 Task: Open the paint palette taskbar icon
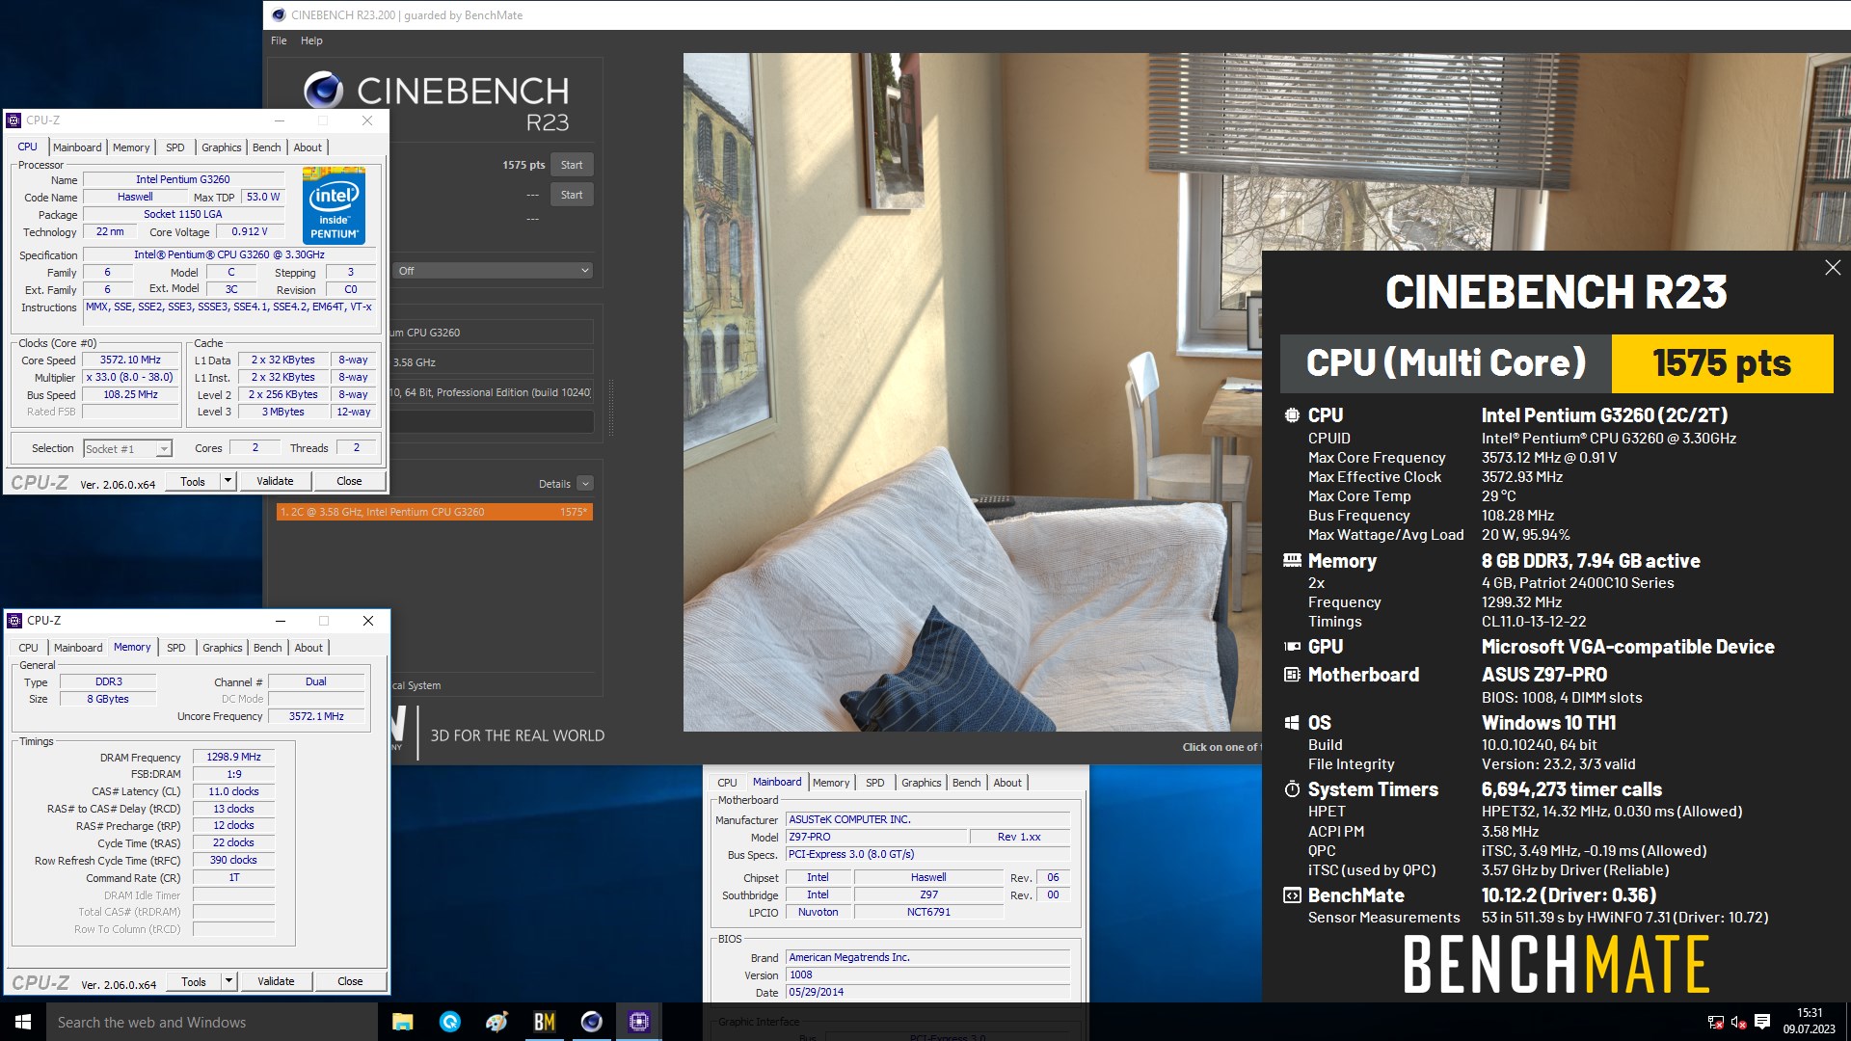pos(497,1022)
